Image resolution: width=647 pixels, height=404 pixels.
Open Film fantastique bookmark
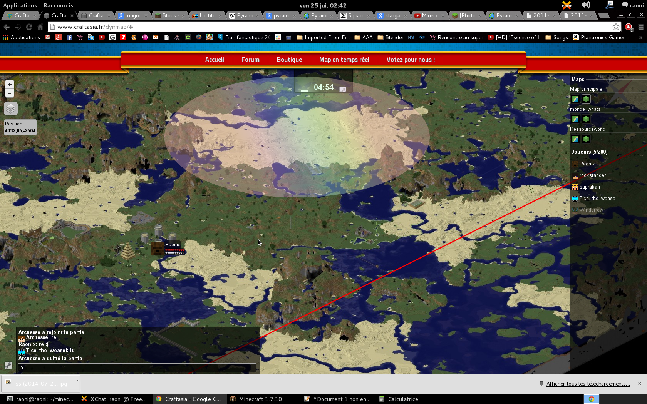coord(244,37)
